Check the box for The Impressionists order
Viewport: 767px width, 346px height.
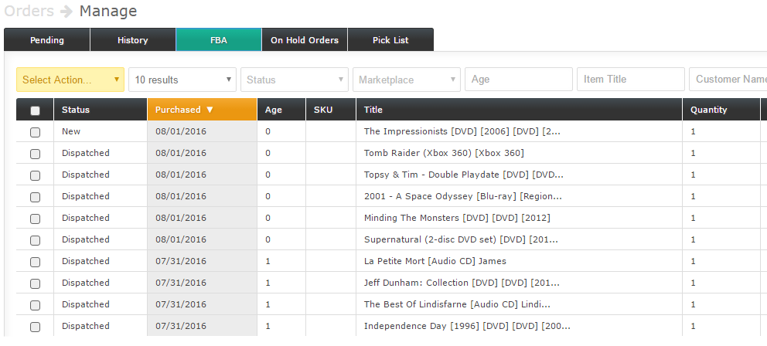[35, 132]
